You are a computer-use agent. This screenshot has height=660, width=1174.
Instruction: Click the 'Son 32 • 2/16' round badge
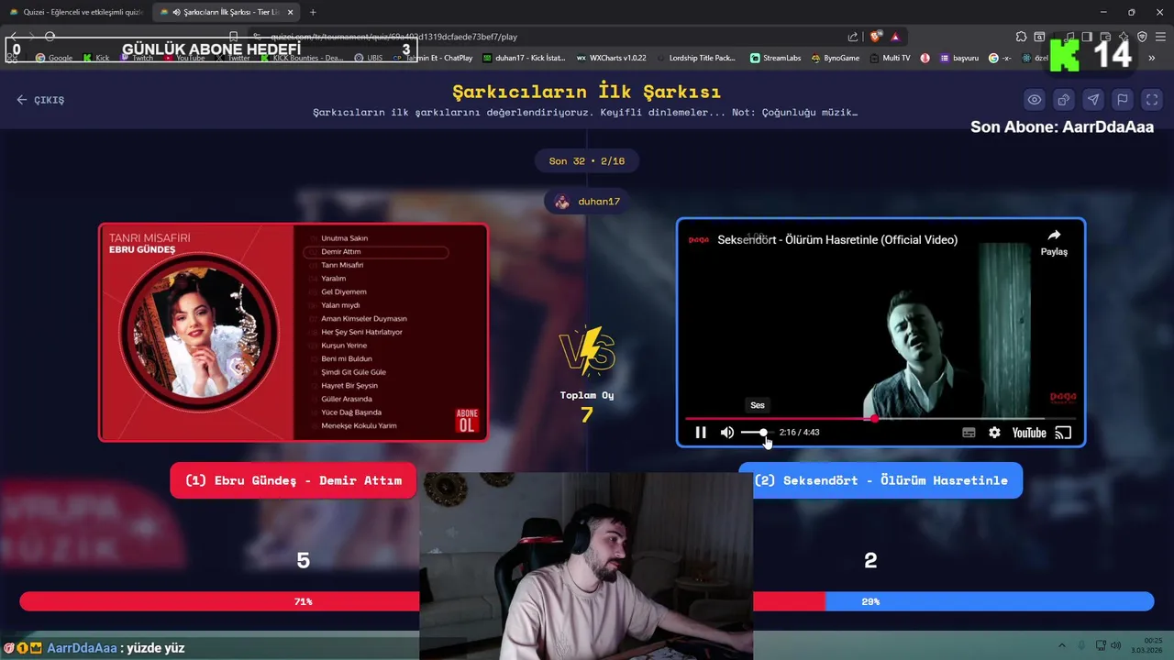pos(587,161)
